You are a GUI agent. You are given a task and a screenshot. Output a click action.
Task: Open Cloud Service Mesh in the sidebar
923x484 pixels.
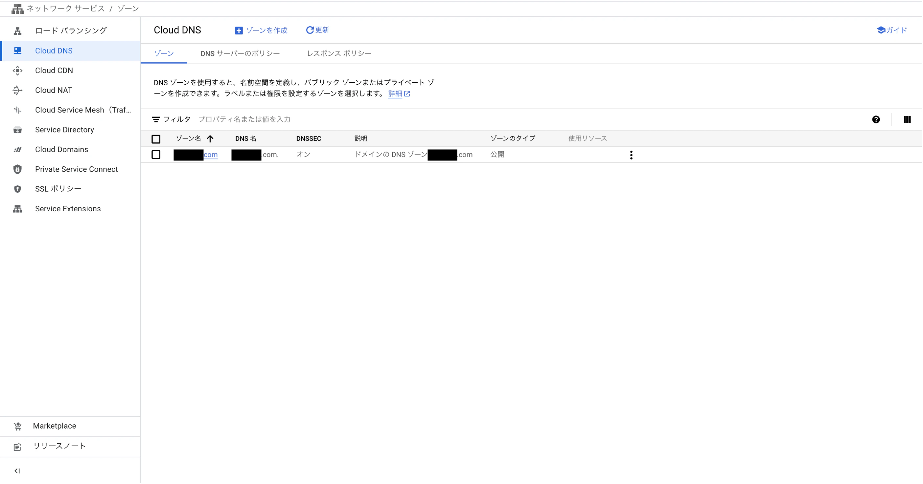coord(70,110)
